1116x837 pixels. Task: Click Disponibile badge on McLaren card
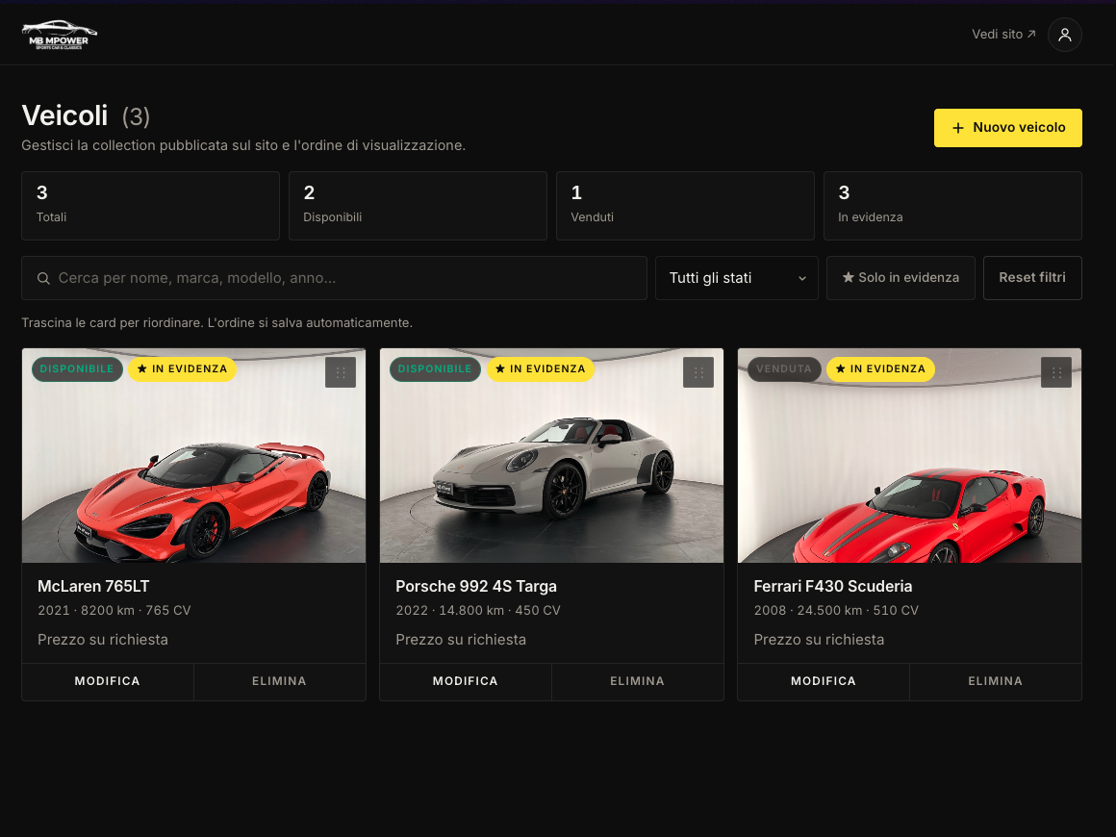pyautogui.click(x=77, y=368)
